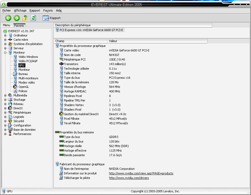Expand the Stockage tree node

5,100
